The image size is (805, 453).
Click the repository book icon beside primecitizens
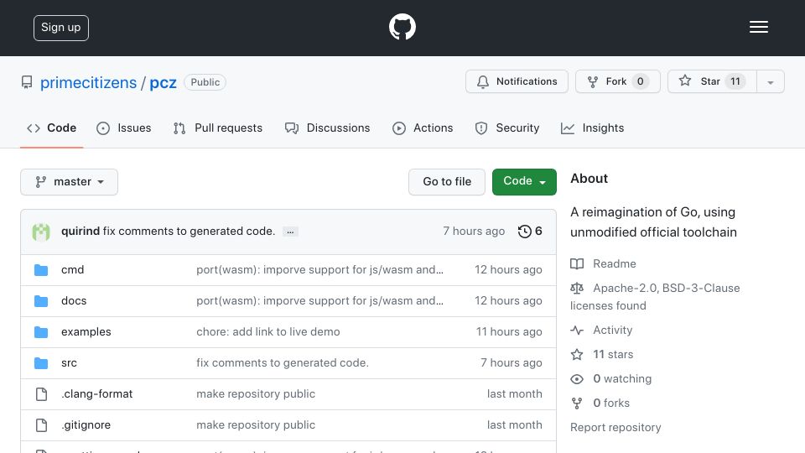27,82
